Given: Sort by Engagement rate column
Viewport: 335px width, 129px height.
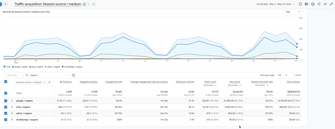Looking at the screenshot, I should click(x=114, y=82).
